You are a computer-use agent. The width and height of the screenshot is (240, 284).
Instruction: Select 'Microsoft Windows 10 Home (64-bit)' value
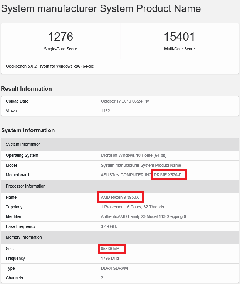point(134,155)
